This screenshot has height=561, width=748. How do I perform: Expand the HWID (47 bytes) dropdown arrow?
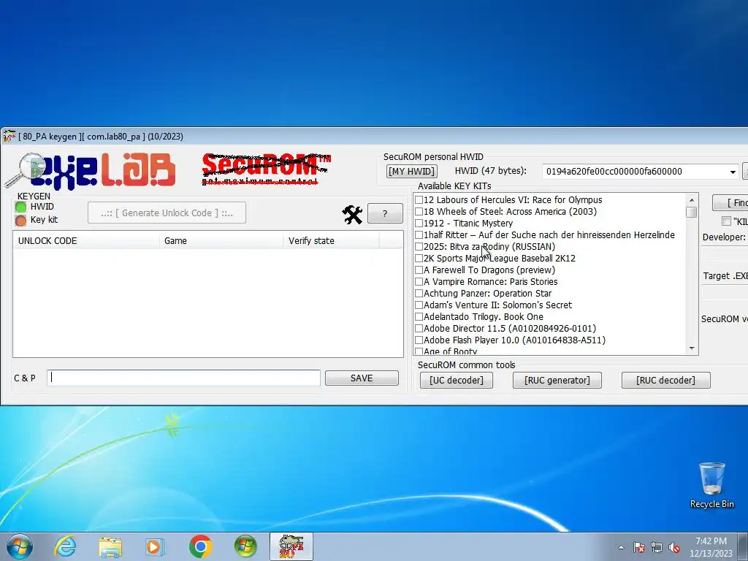click(733, 172)
